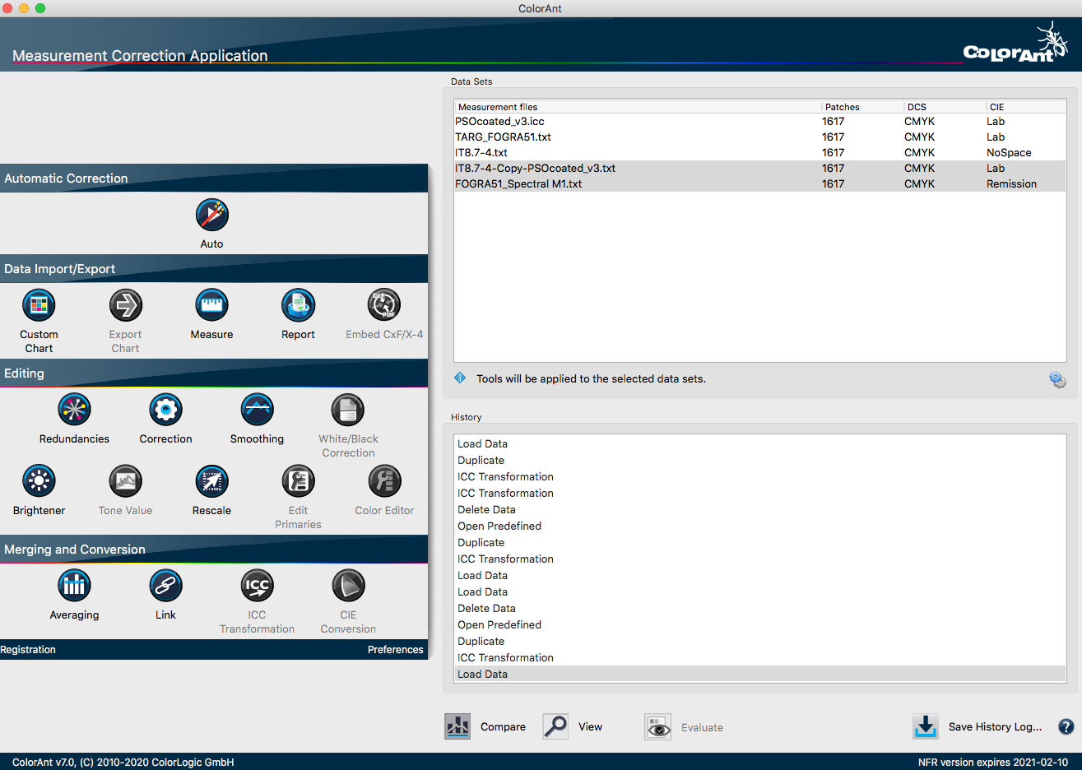
Task: Click the CIE Conversion icon
Action: point(348,586)
